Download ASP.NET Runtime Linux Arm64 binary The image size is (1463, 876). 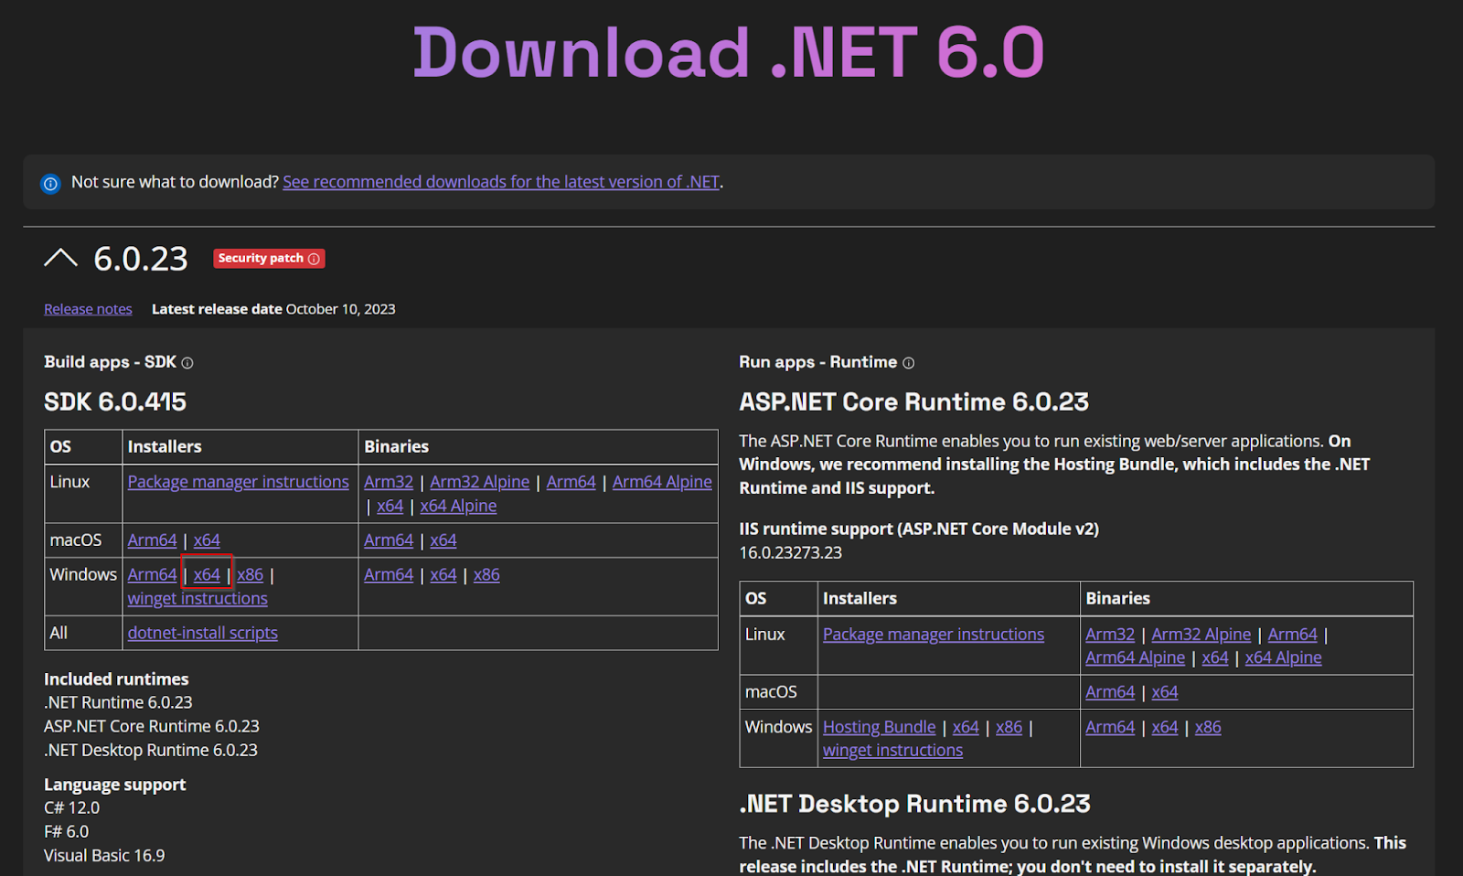1292,635
